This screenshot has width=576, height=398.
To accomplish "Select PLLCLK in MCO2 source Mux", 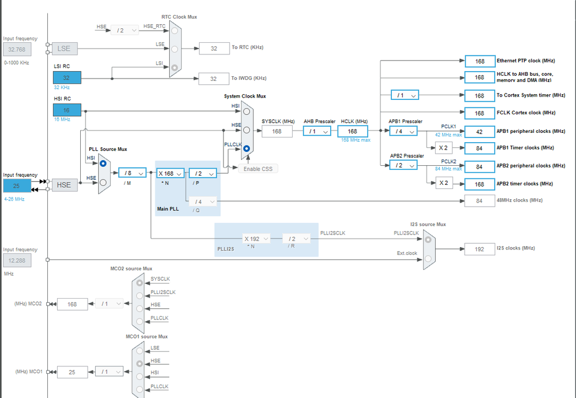I will pos(140,321).
